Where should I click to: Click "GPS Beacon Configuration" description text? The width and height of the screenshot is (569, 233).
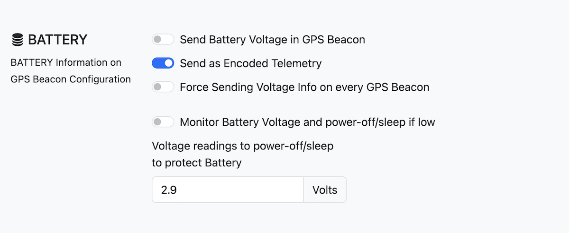pos(71,79)
